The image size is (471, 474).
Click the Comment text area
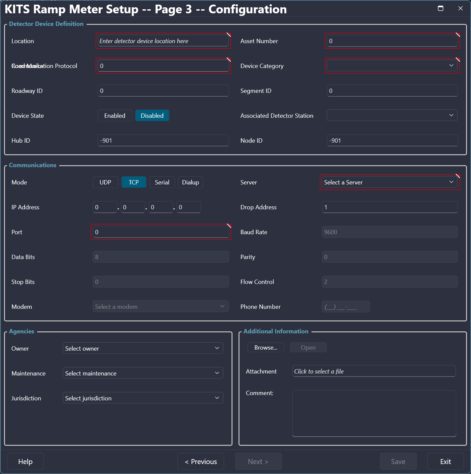click(x=374, y=413)
